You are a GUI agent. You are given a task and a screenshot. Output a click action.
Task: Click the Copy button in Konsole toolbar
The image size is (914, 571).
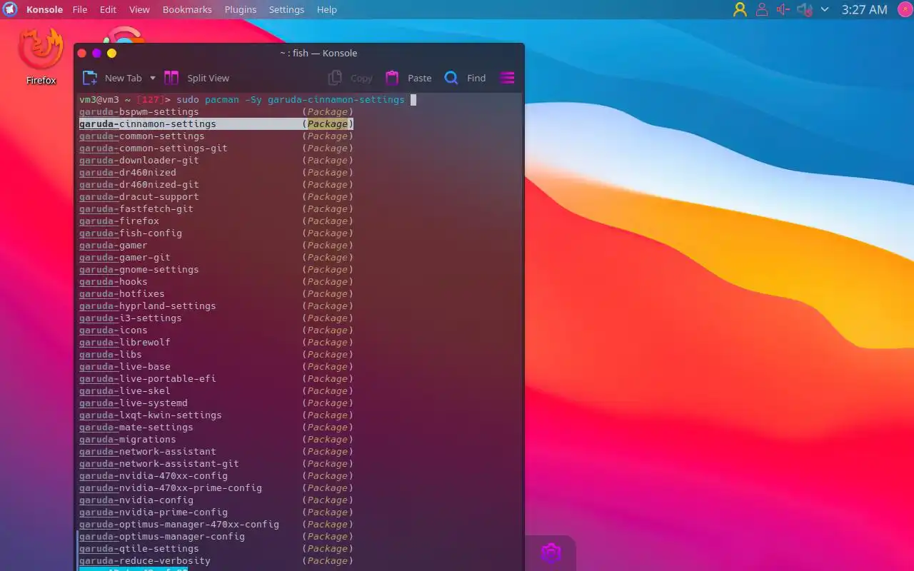[x=350, y=78]
